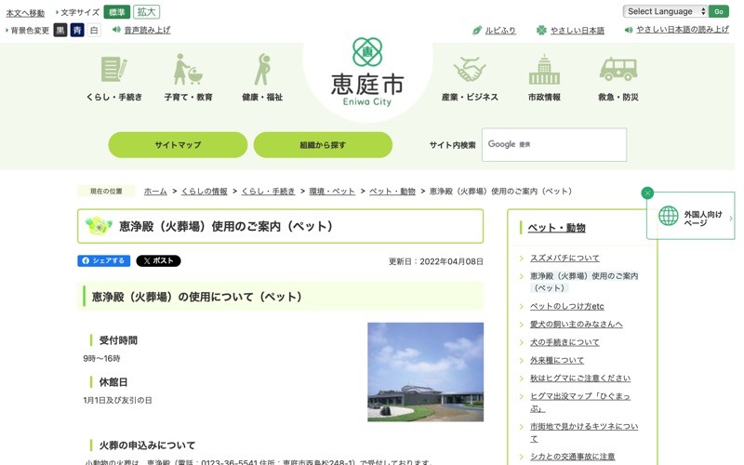This screenshot has width=744, height=465.
Task: Open 音声読み上げ link
Action: (x=147, y=30)
